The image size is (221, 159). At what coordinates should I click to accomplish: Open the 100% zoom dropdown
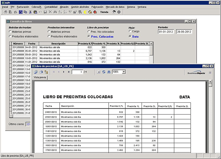[x=124, y=72]
